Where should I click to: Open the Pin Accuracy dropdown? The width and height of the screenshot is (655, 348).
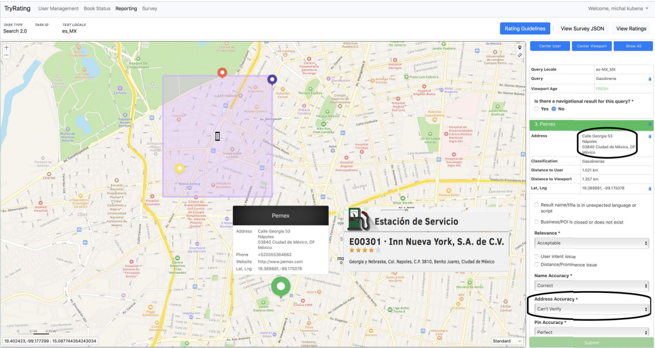591,332
